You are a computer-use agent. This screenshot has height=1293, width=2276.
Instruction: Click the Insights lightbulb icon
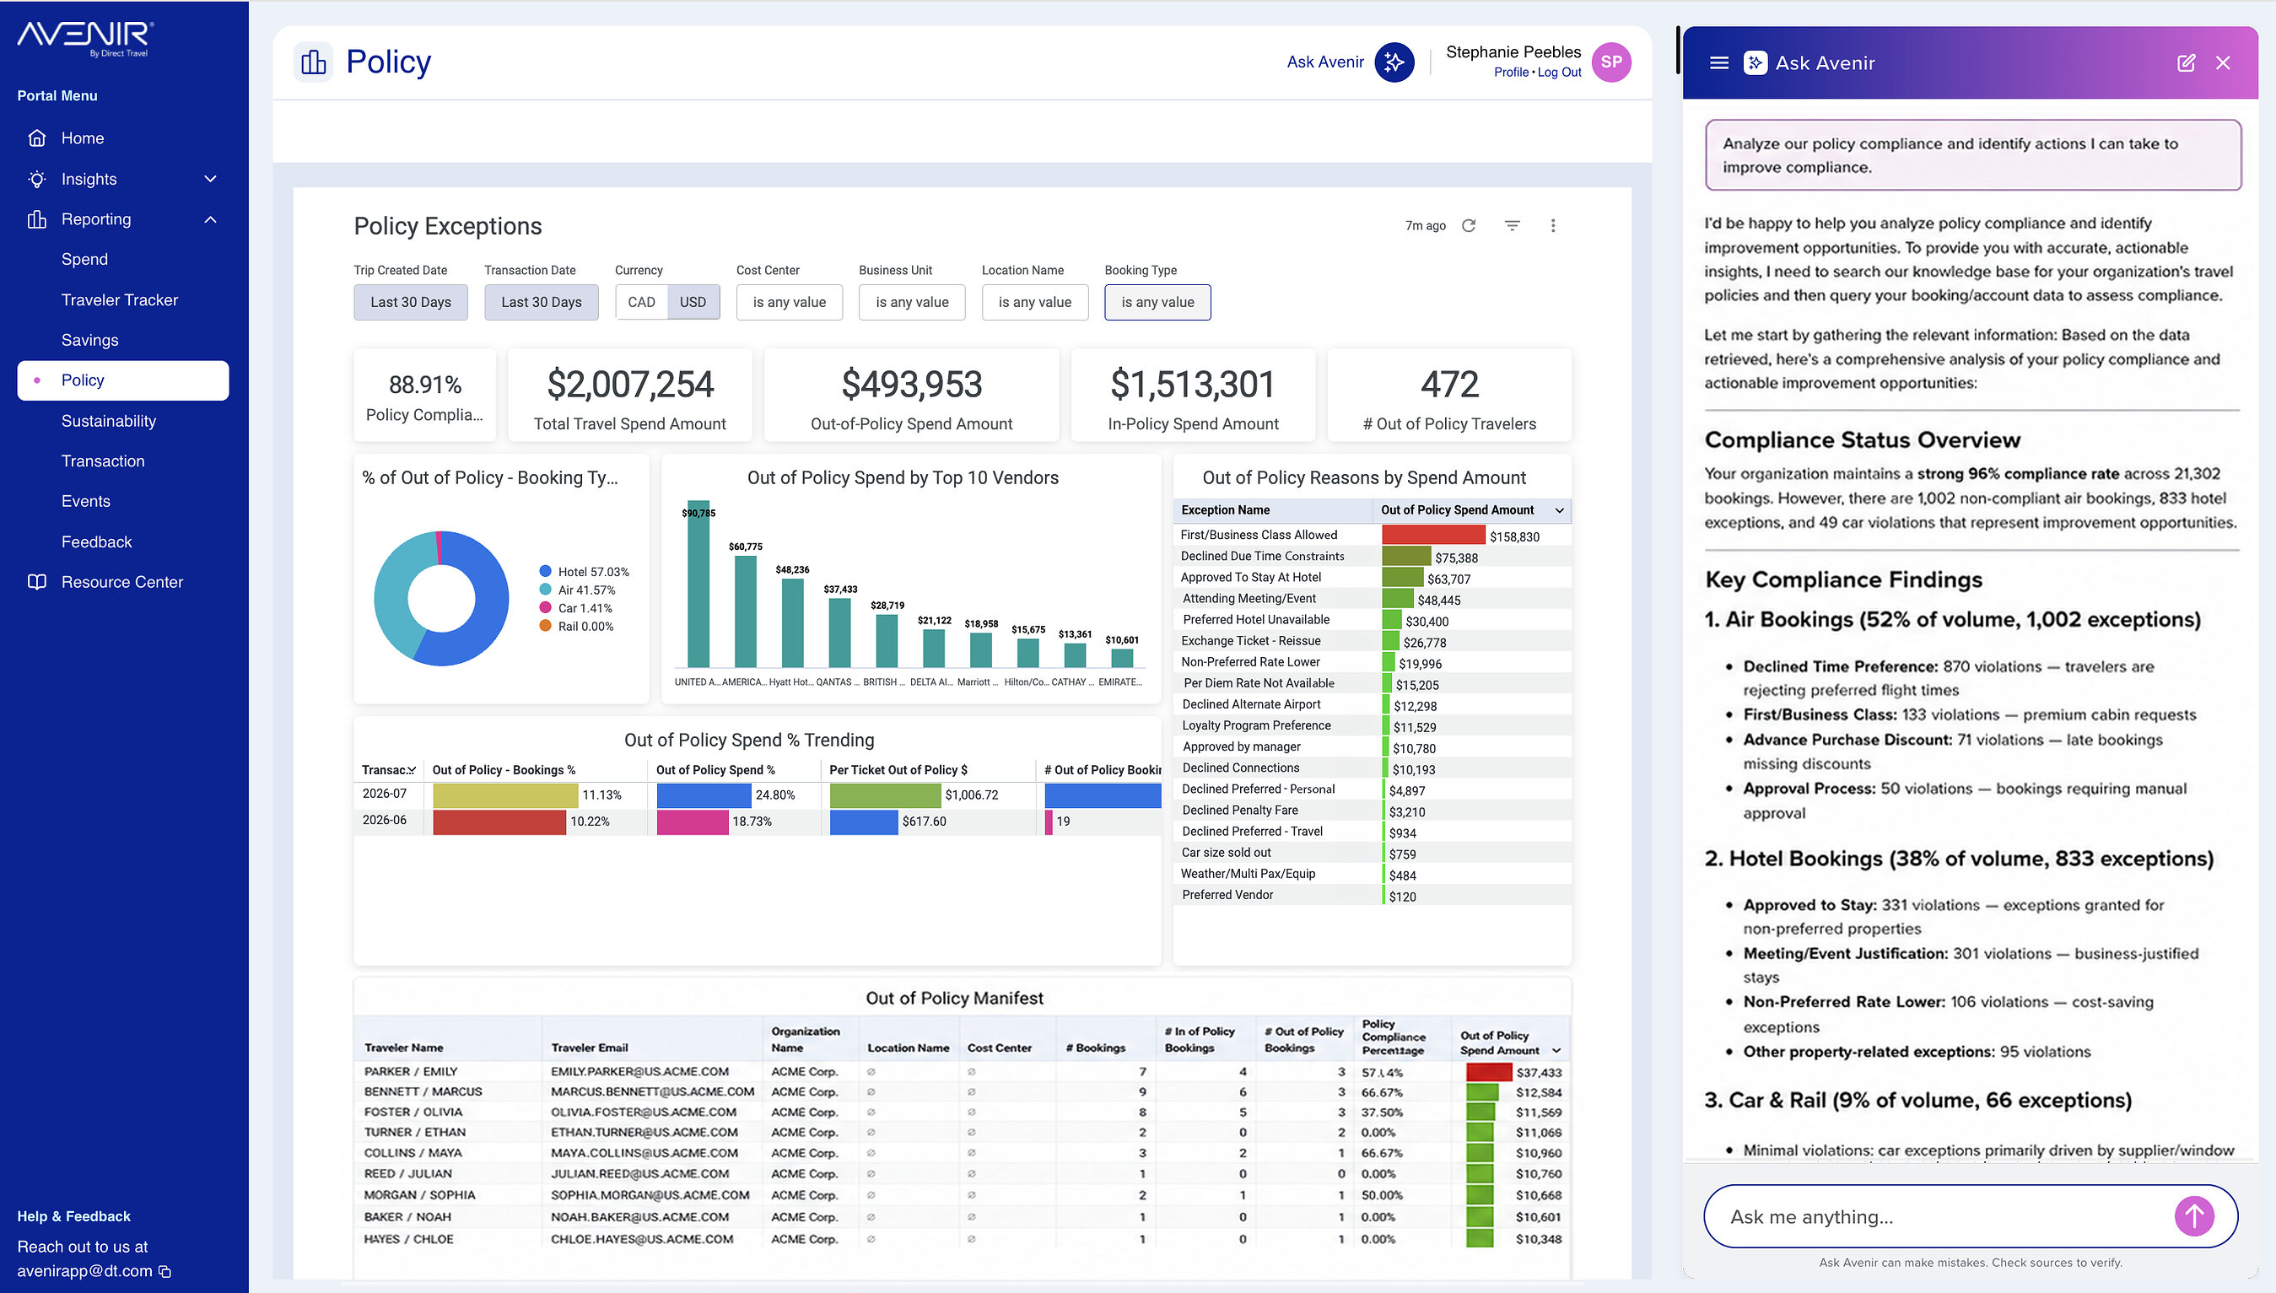tap(36, 179)
